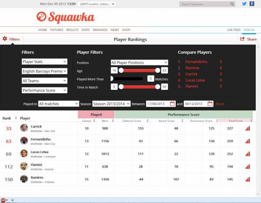261x203 pixels.
Task: Click the search magnifier icon
Action: point(232,4)
